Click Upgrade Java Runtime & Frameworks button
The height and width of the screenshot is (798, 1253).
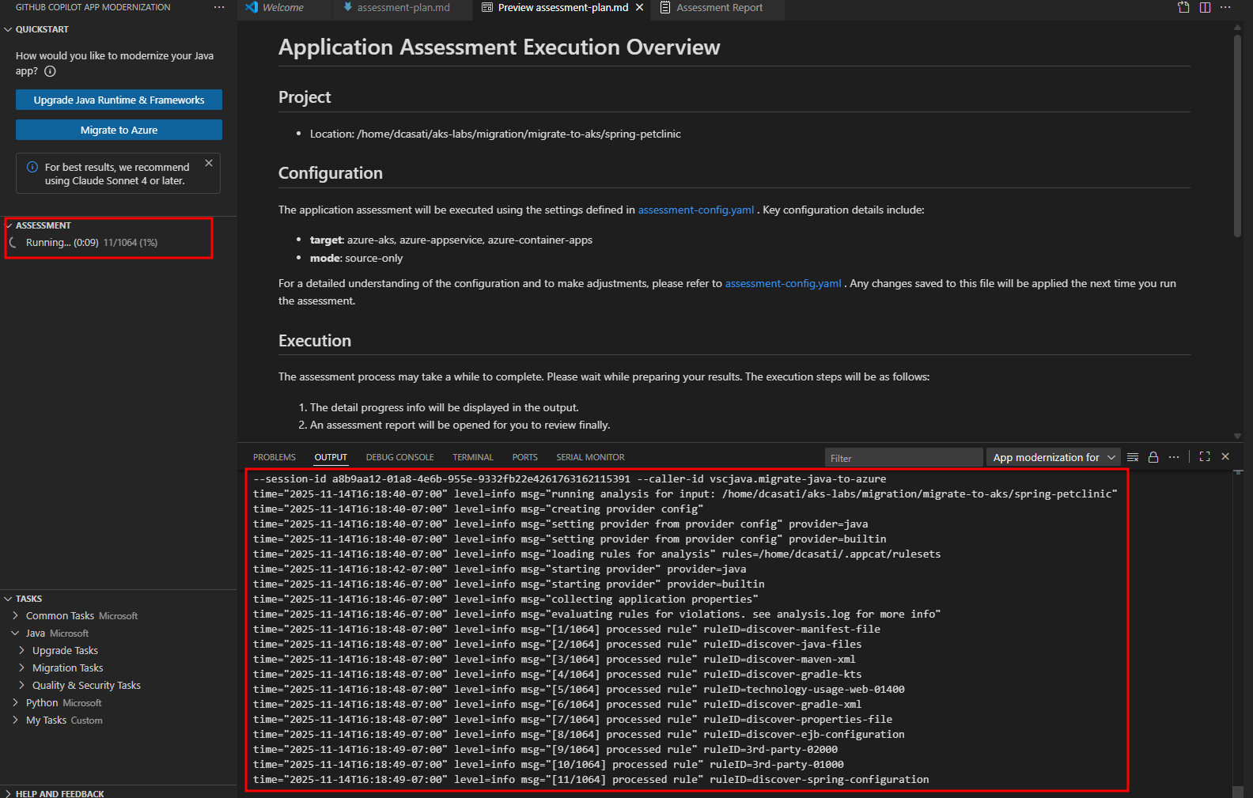pos(119,100)
